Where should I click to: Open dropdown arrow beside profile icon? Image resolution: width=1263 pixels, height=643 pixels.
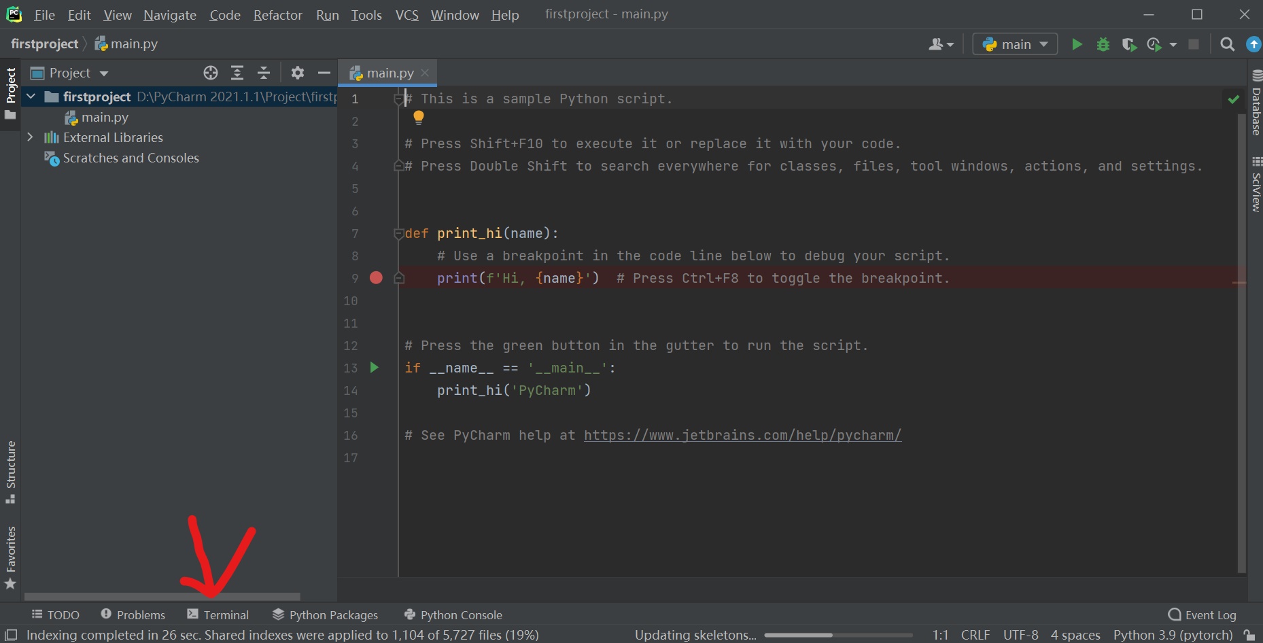1173,45
